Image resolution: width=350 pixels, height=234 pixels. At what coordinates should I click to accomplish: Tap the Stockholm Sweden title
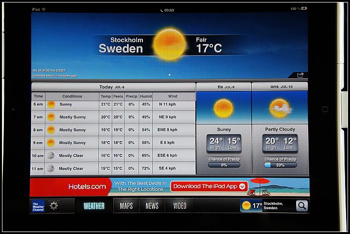(x=121, y=45)
